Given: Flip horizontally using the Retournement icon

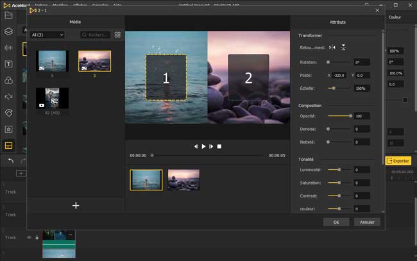Looking at the screenshot, I should (x=332, y=47).
